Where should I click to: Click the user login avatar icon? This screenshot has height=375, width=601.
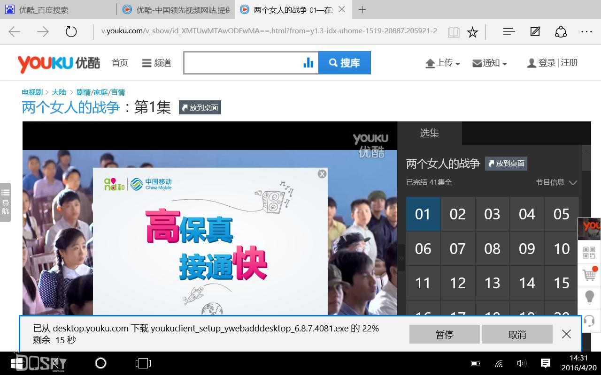click(531, 62)
